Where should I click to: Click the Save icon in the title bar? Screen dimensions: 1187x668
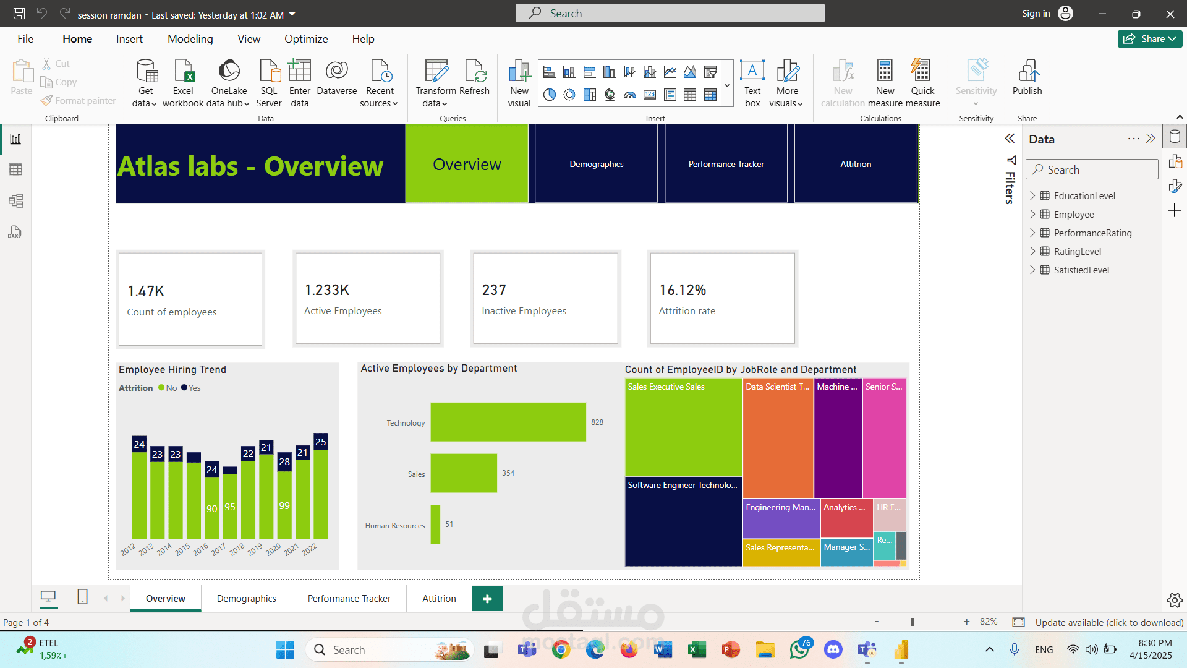coord(19,14)
